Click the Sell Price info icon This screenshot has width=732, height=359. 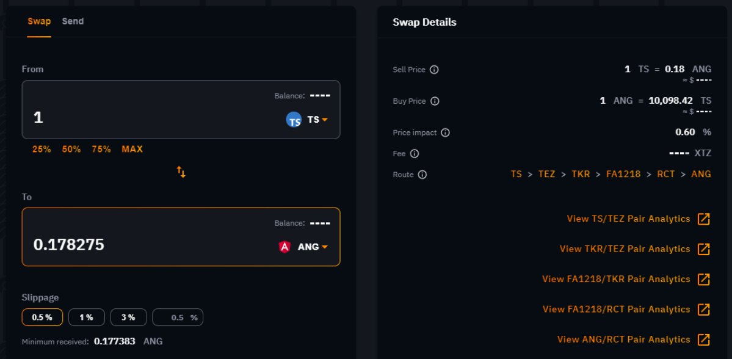434,70
